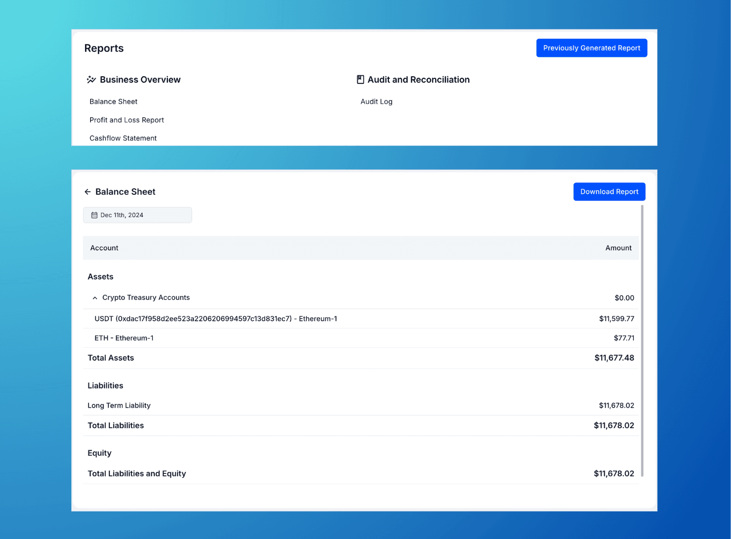Click Previously Generated Report button
This screenshot has width=731, height=539.
pos(592,48)
